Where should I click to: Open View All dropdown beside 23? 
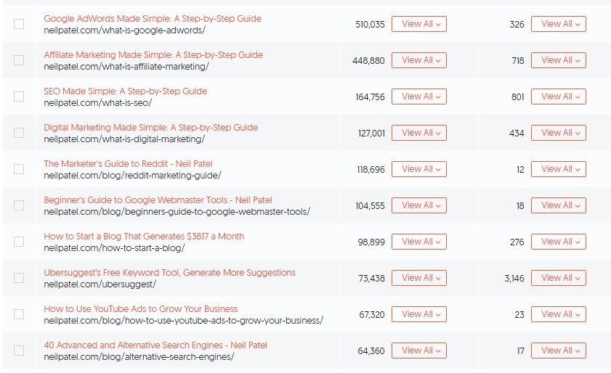(559, 314)
